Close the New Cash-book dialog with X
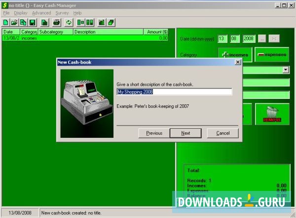The width and height of the screenshot is (296, 218). coord(238,62)
